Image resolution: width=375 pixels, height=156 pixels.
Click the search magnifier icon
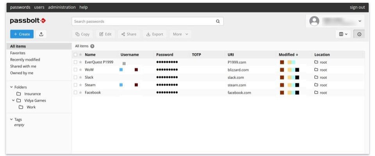218,21
